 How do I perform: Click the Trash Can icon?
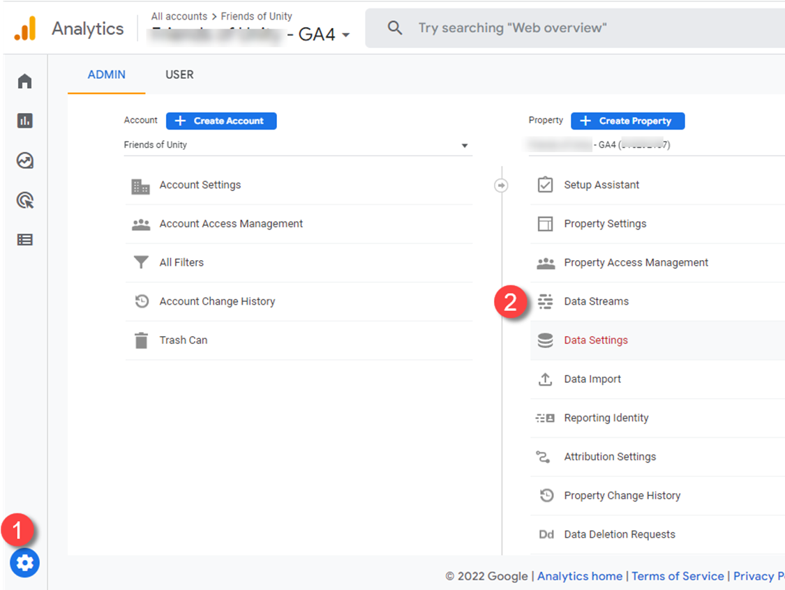tap(141, 340)
